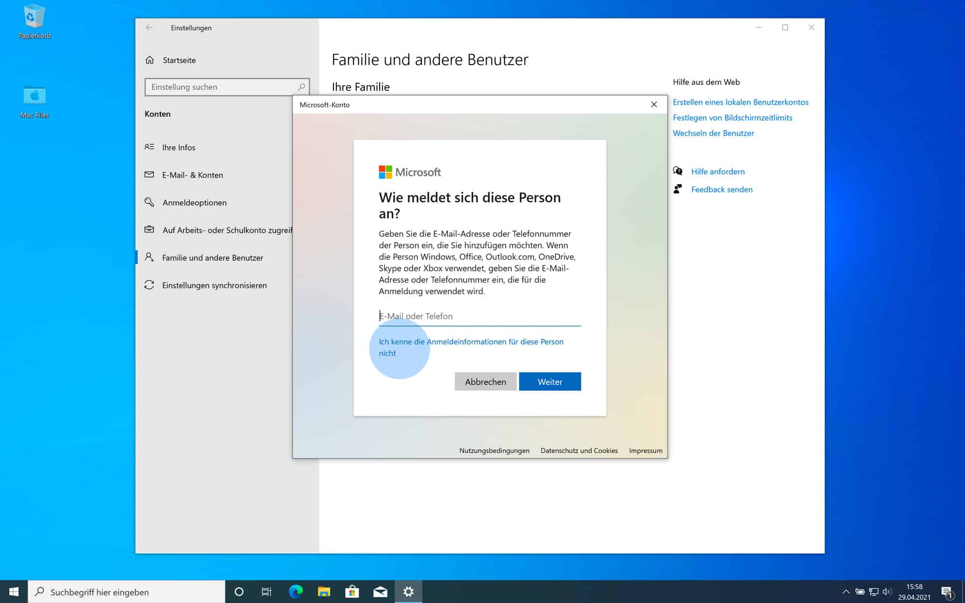
Task: Click the Startseite home icon
Action: coord(150,60)
